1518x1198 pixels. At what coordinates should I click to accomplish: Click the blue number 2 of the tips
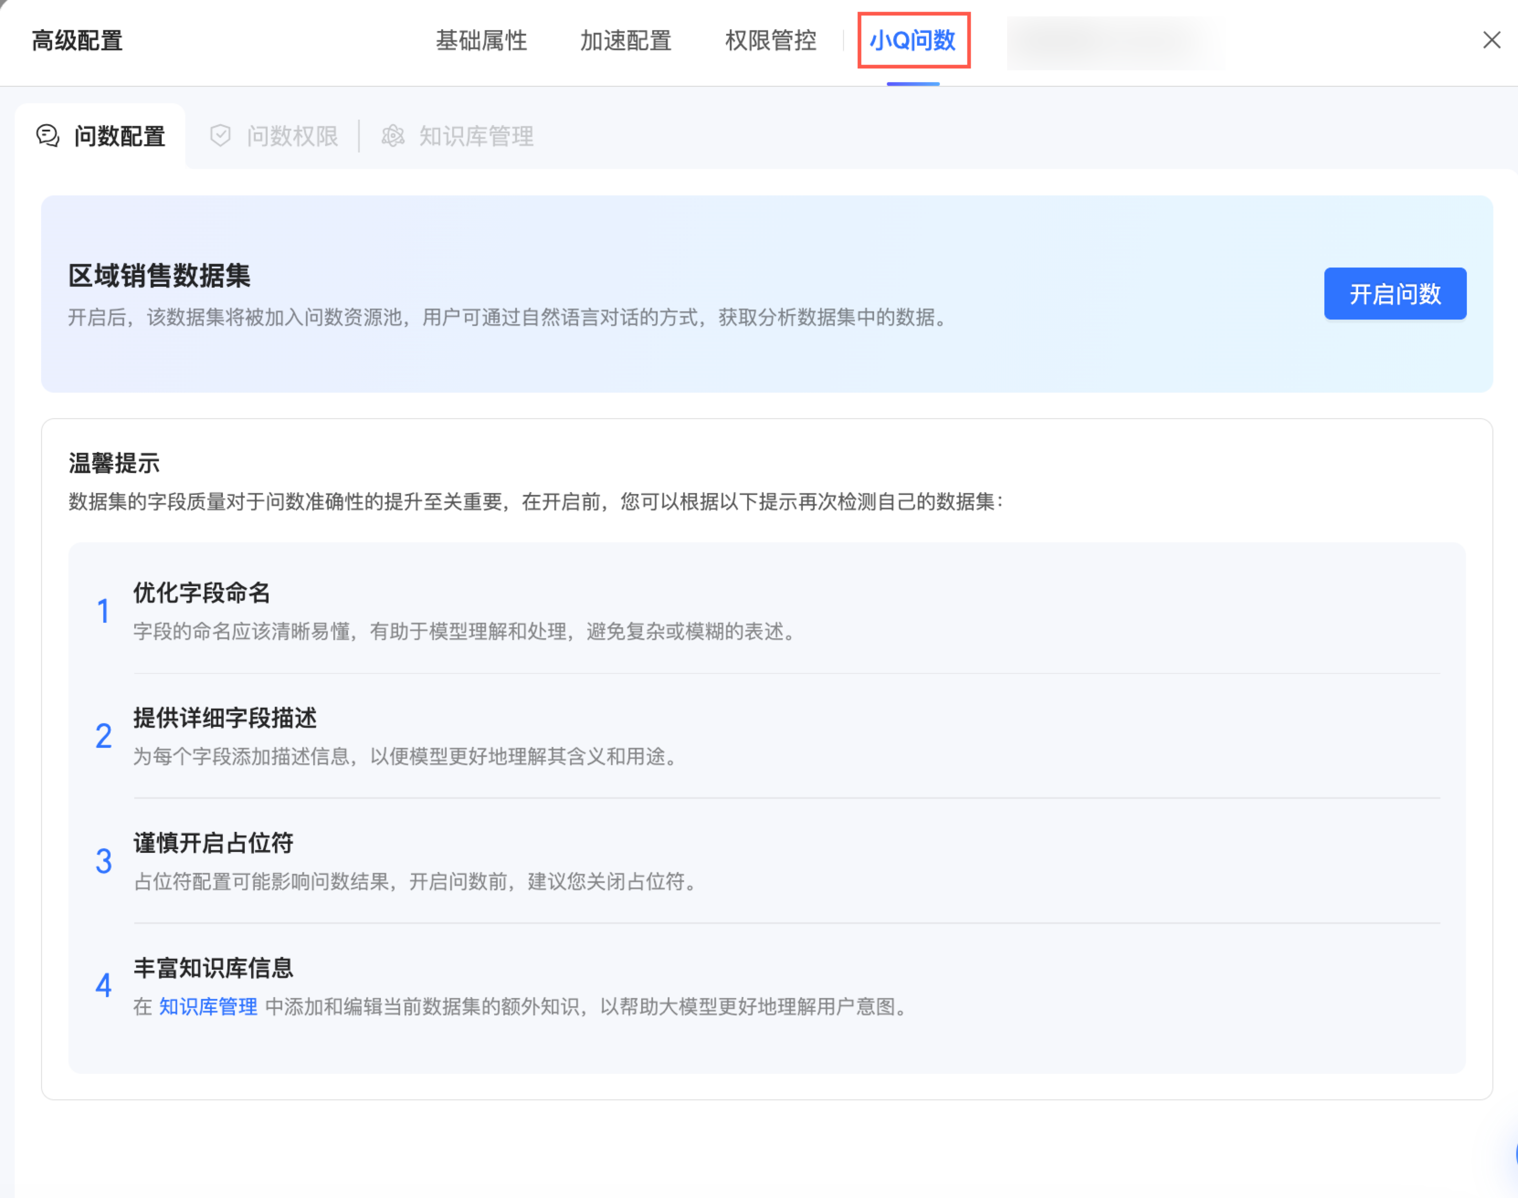103,736
